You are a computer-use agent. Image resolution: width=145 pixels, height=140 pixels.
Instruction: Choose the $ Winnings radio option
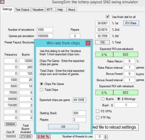119,99
